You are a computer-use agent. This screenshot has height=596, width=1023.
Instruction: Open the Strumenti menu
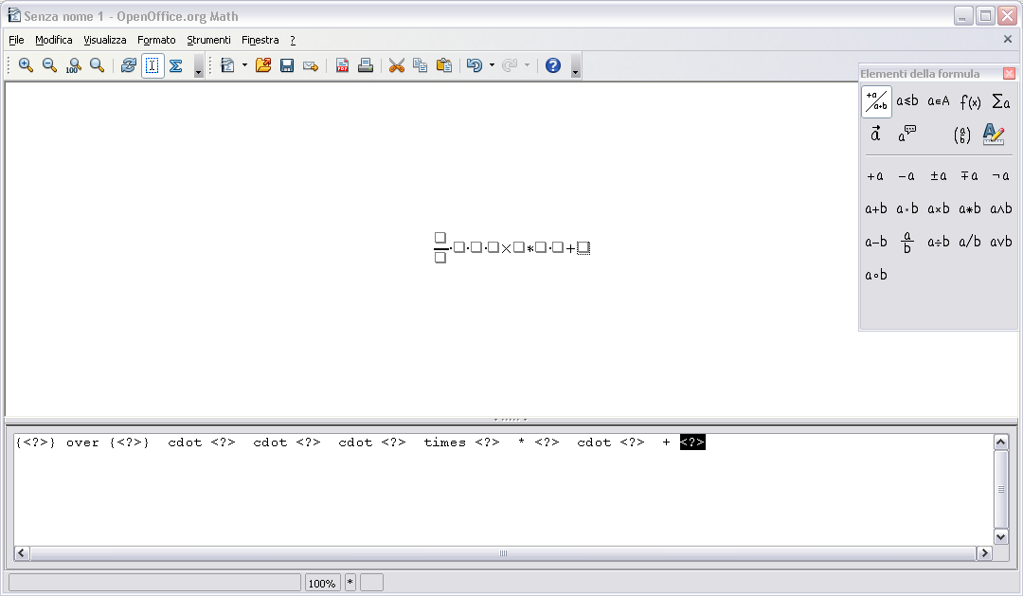(x=208, y=40)
